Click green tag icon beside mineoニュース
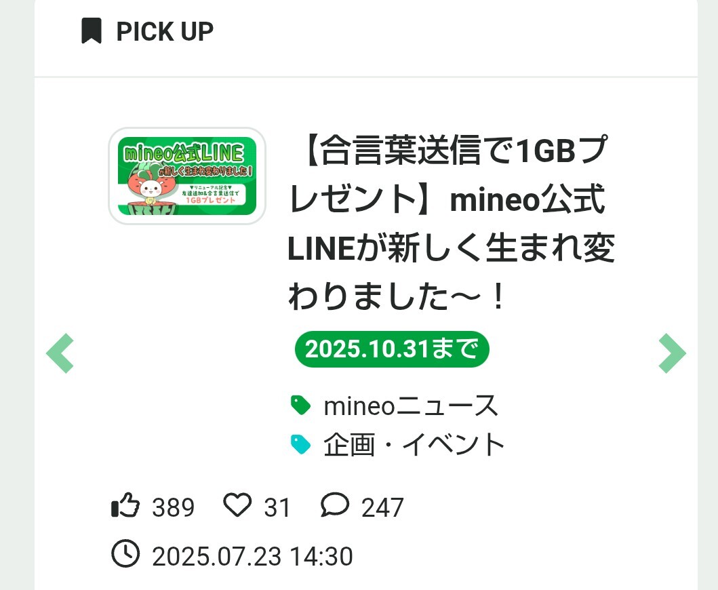Viewport: 718px width, 590px height. [300, 406]
